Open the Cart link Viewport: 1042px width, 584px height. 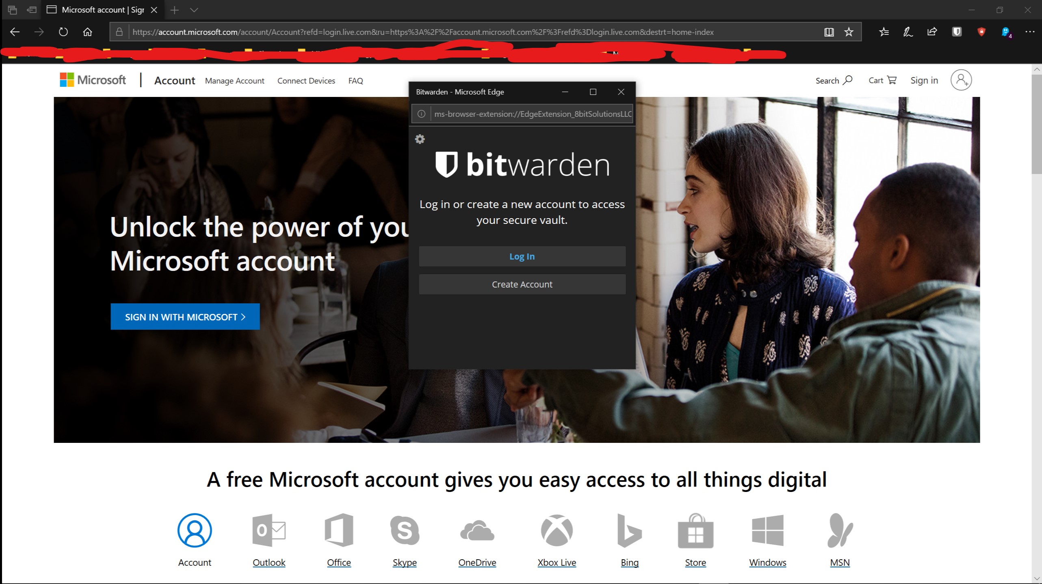pos(882,80)
